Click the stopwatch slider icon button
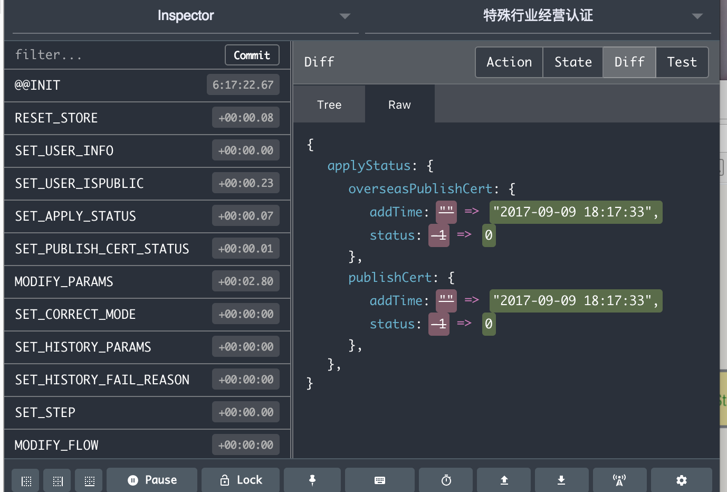727x492 pixels. click(446, 480)
